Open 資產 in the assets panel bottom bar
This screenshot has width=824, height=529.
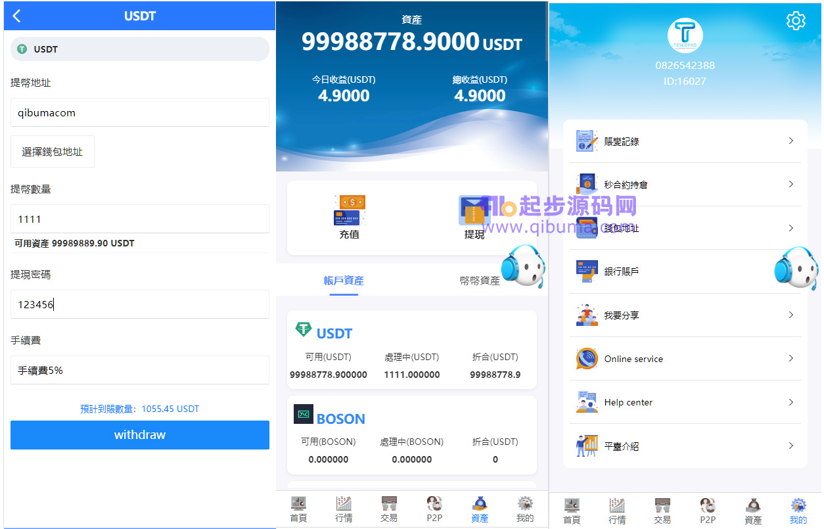click(x=480, y=509)
